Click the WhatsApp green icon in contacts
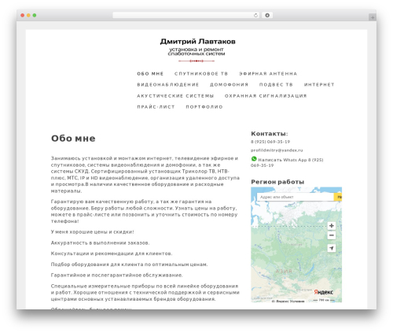This screenshot has height=333, width=393. click(x=254, y=159)
